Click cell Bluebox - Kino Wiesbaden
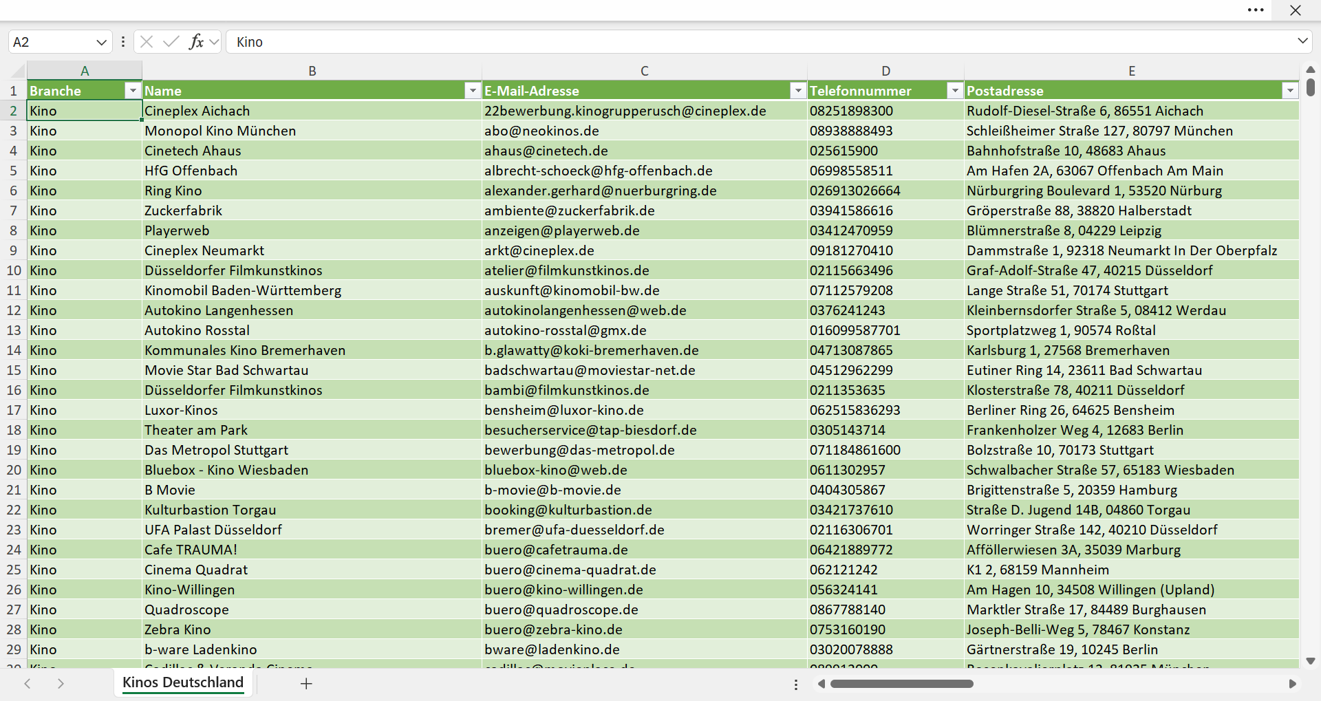Viewport: 1321px width, 701px height. coord(312,470)
